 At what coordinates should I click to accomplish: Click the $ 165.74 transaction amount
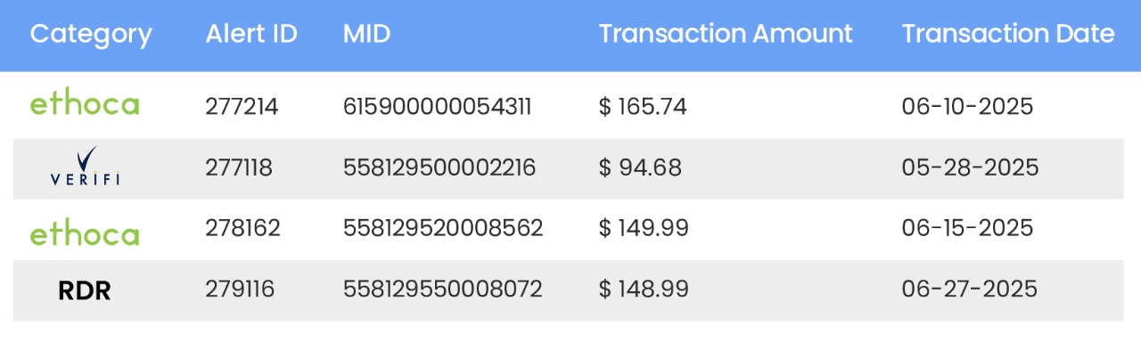643,107
